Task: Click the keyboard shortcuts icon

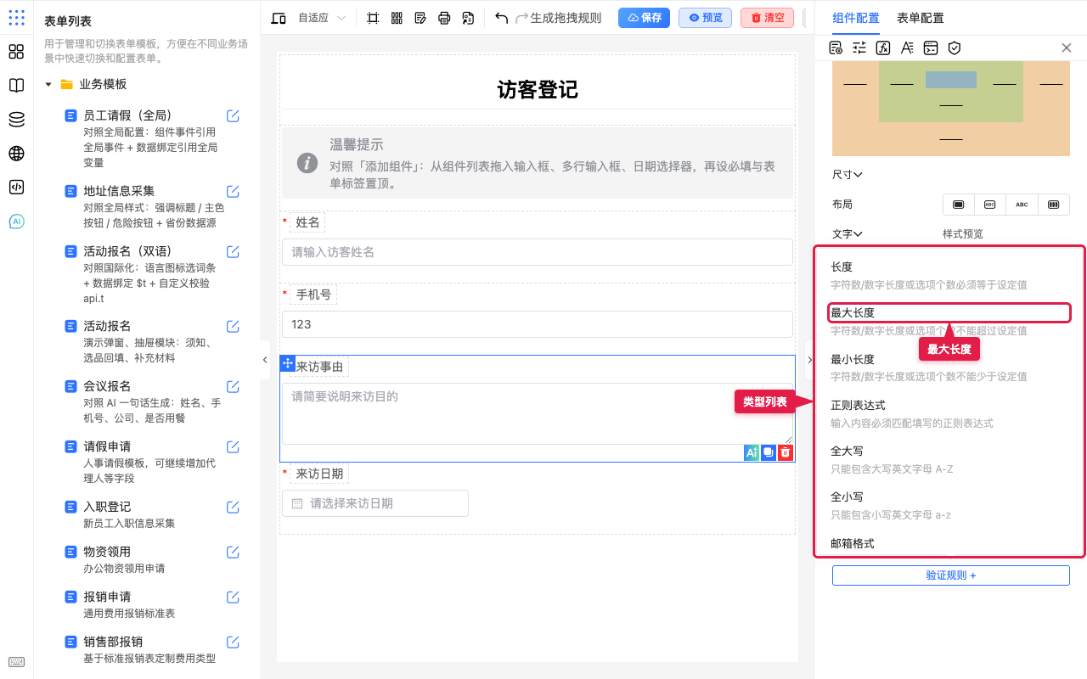Action: (x=16, y=662)
